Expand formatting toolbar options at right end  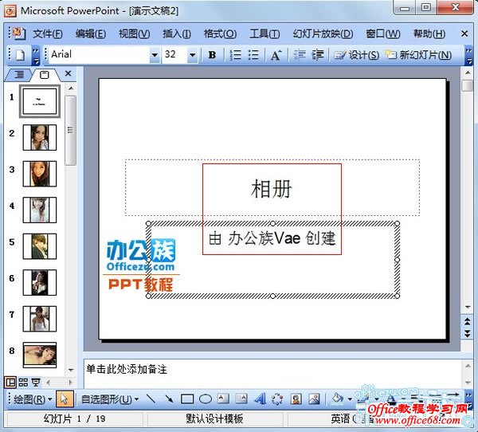pyautogui.click(x=468, y=56)
